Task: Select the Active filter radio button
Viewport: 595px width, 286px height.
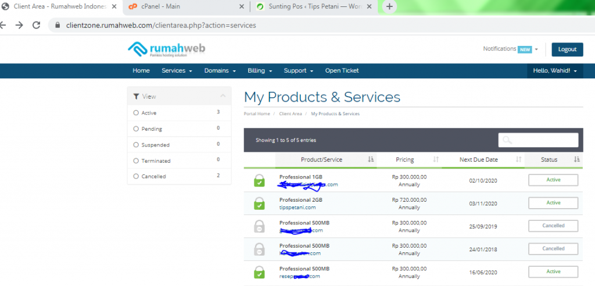Action: pos(136,113)
